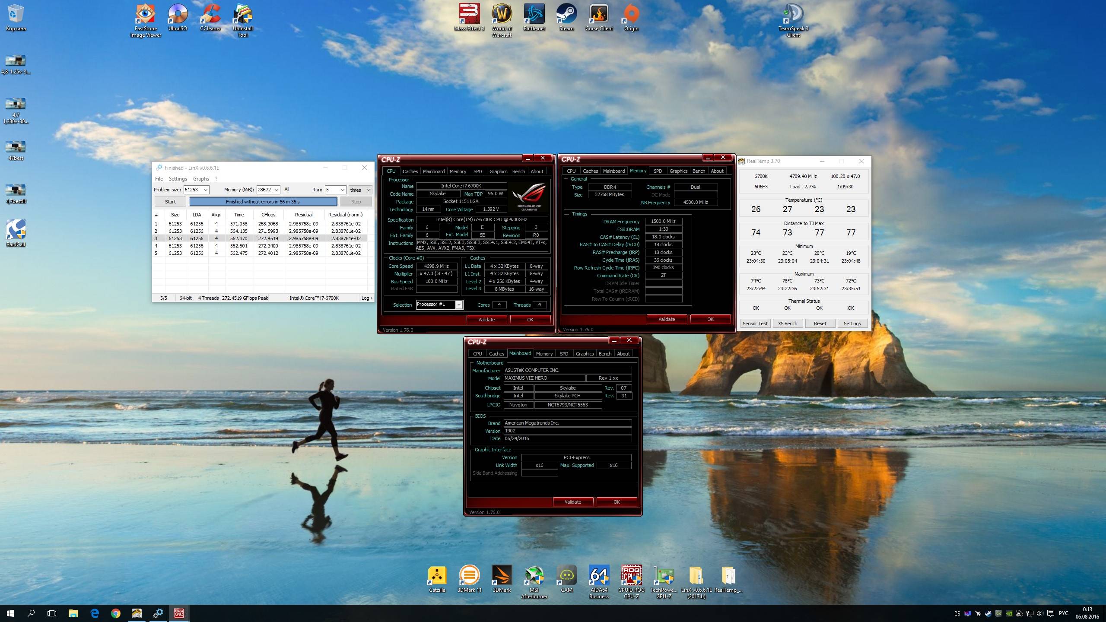Switch to Caches tab in Mainboard CPU-Z window
Screen dimensions: 1106x622
tap(496, 354)
